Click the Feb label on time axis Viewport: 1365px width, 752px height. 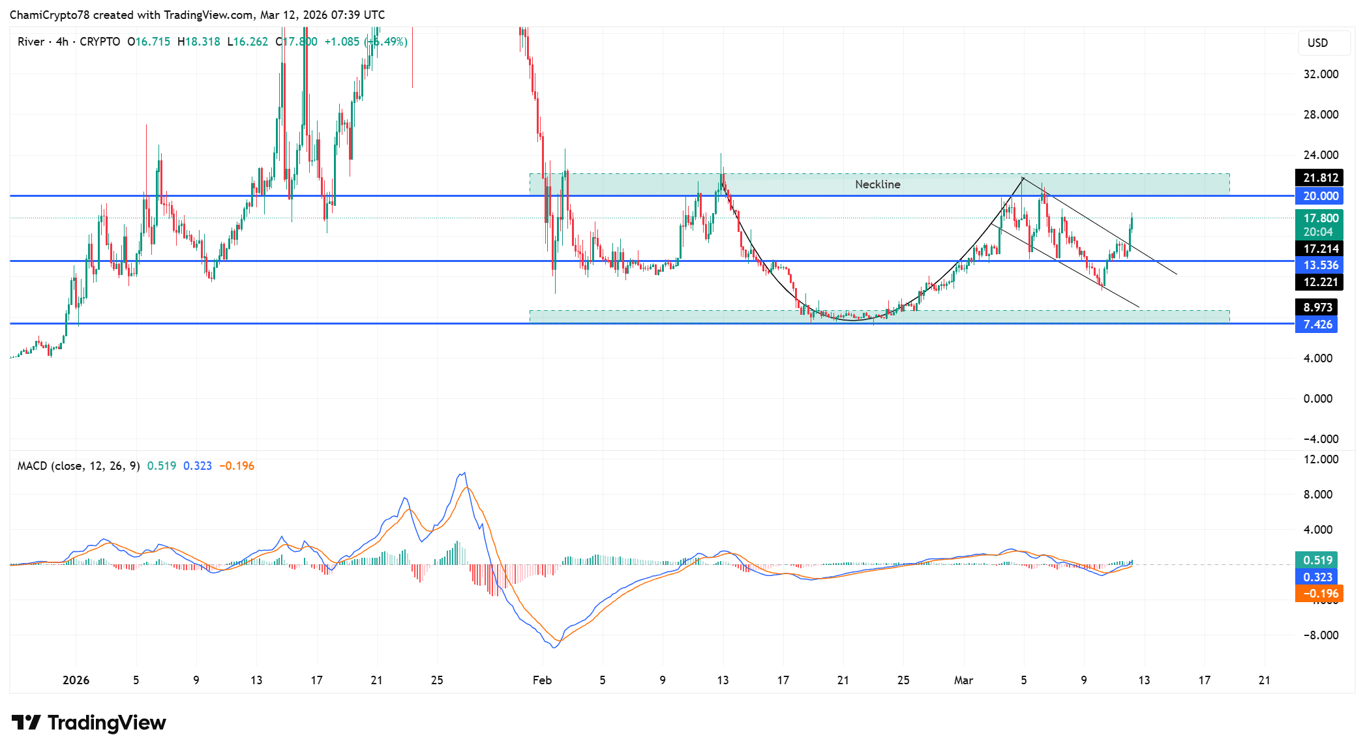click(x=542, y=680)
